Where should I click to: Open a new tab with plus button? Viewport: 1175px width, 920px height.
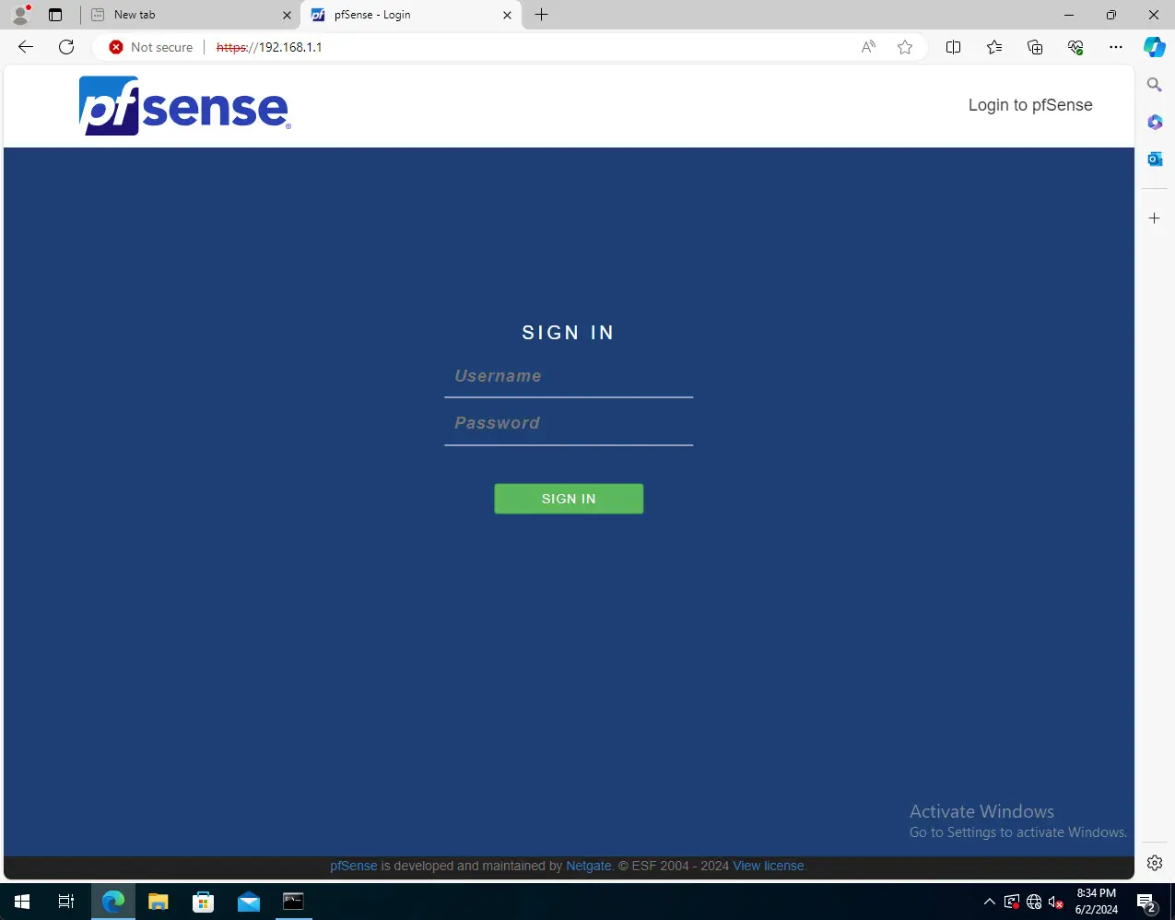(x=542, y=15)
